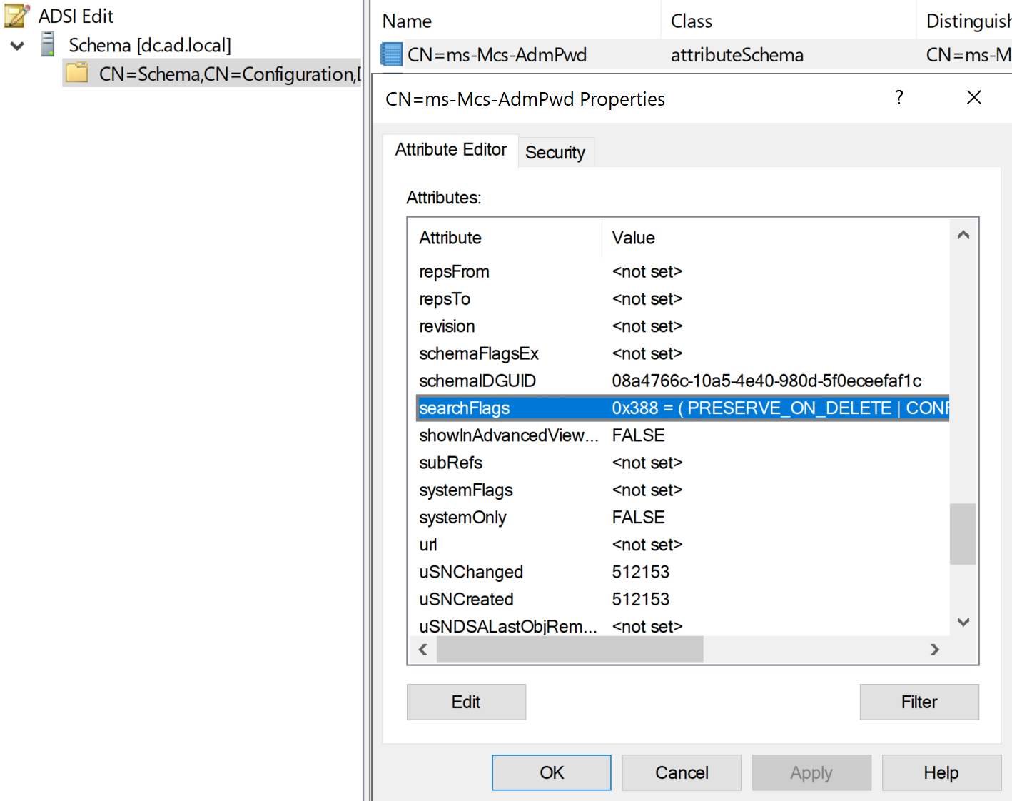Click the Attribute column header
The height and width of the screenshot is (801, 1012).
(505, 238)
